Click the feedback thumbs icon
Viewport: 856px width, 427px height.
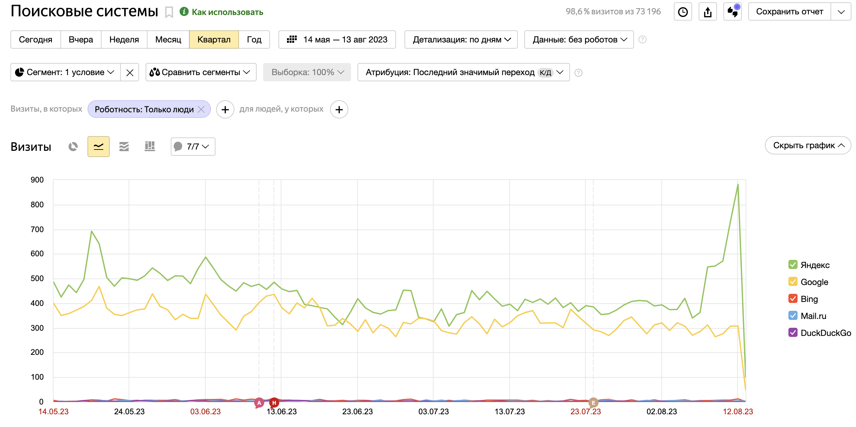(732, 12)
